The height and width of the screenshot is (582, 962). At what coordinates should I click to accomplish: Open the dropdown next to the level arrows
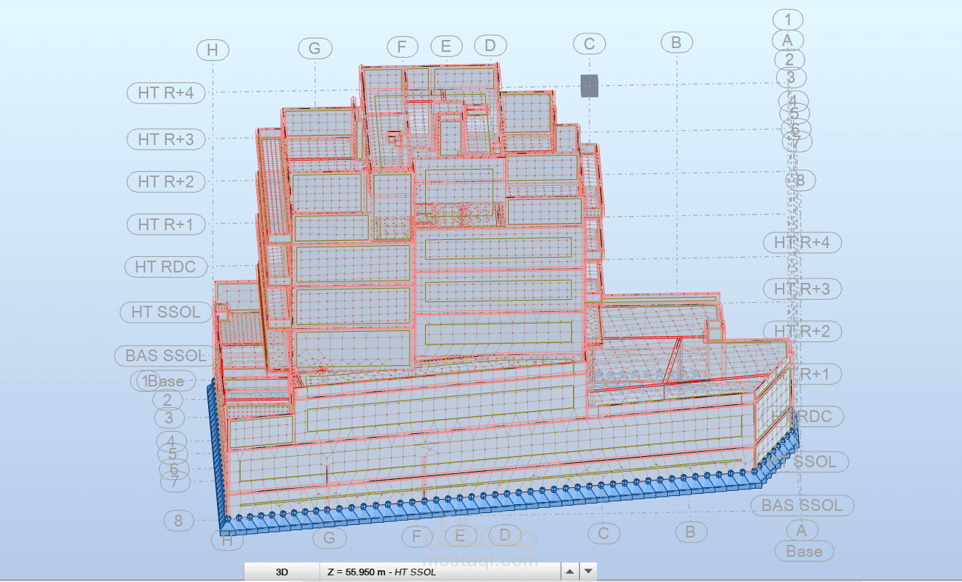point(587,572)
